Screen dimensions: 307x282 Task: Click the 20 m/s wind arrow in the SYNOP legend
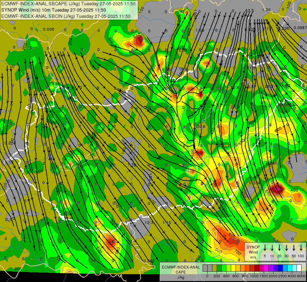pyautogui.click(x=279, y=248)
